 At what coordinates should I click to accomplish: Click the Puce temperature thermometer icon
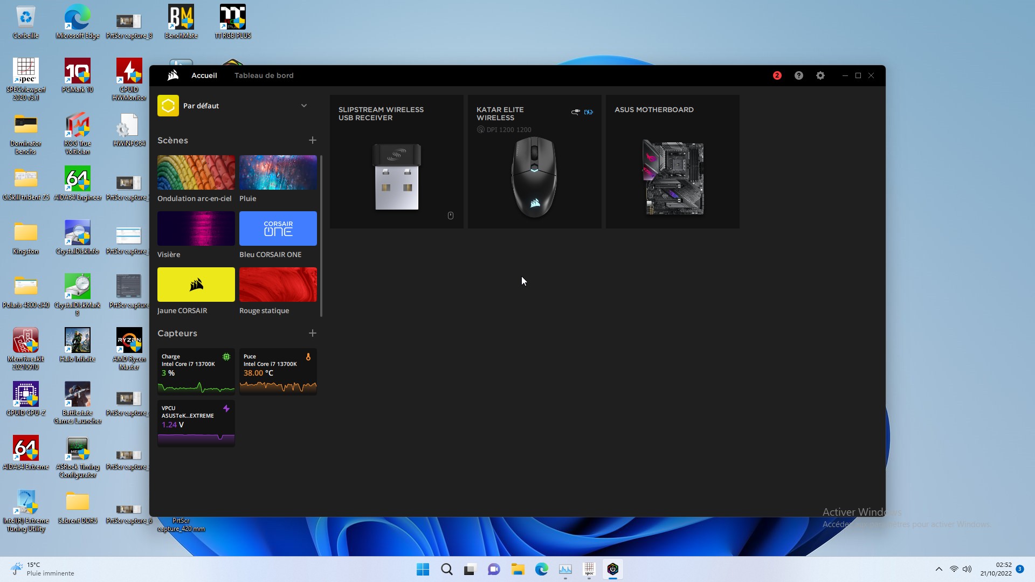(x=308, y=357)
